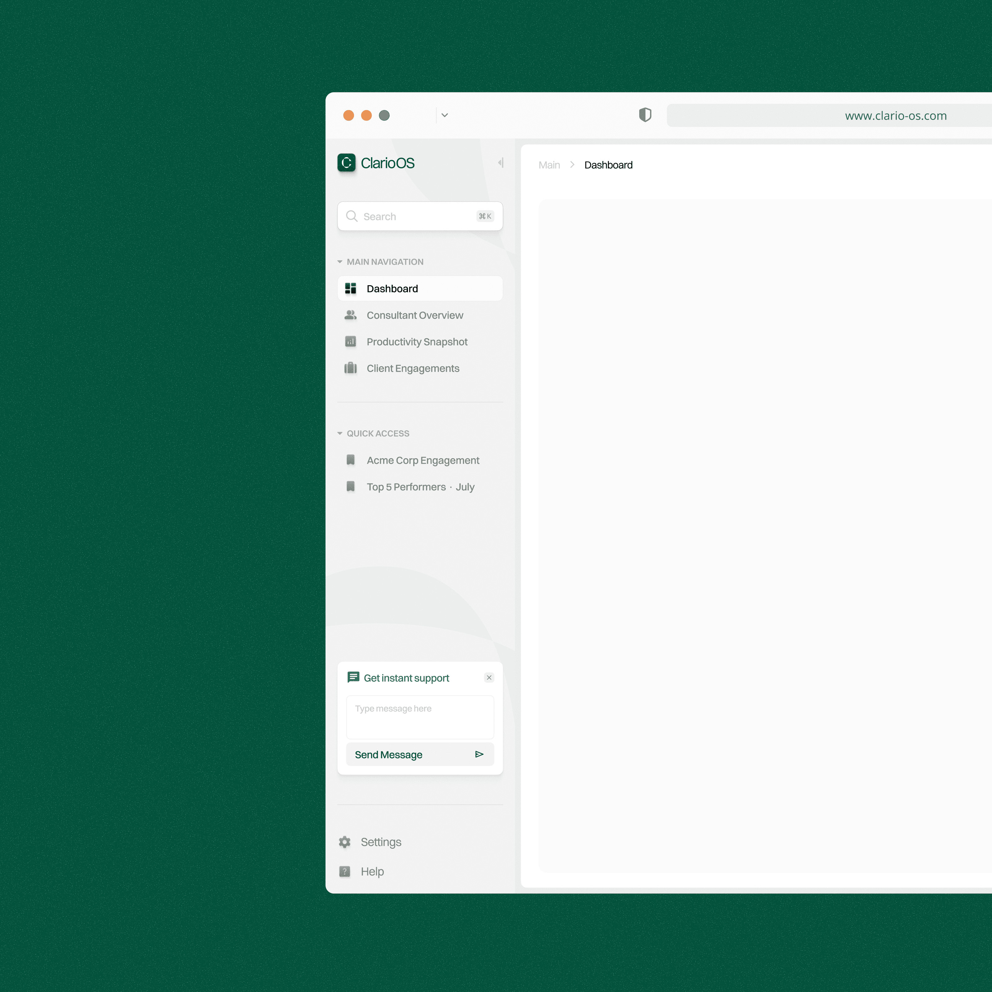Image resolution: width=992 pixels, height=992 pixels.
Task: Collapse the Main Navigation section
Action: coord(340,262)
